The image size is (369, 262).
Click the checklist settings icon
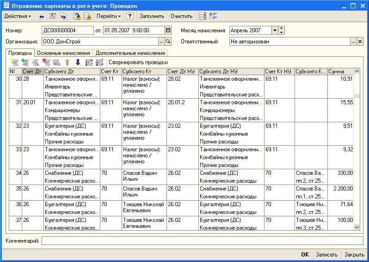(x=213, y=16)
